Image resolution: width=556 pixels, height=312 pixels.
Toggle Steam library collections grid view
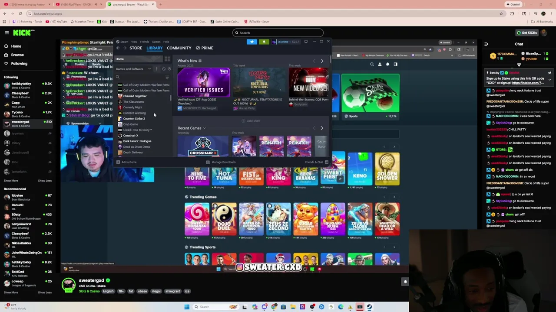[167, 59]
